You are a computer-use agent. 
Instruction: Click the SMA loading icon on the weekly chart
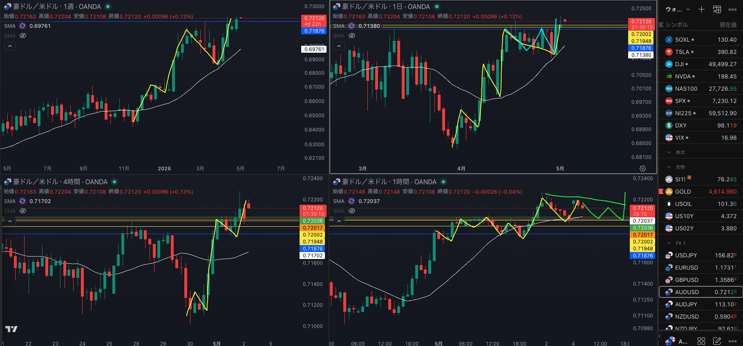pos(22,26)
